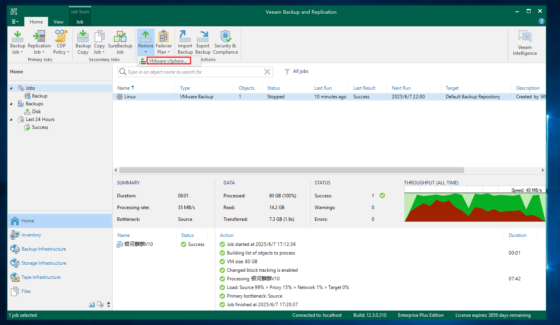Open the Backup Job ribbon icon

[18, 42]
